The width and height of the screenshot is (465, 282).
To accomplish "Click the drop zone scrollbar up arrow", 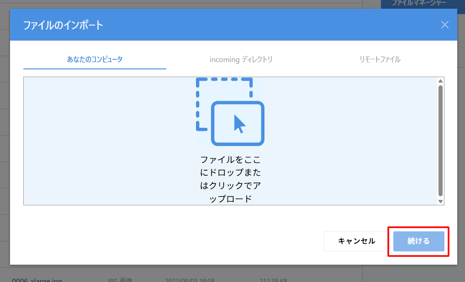I will point(440,81).
